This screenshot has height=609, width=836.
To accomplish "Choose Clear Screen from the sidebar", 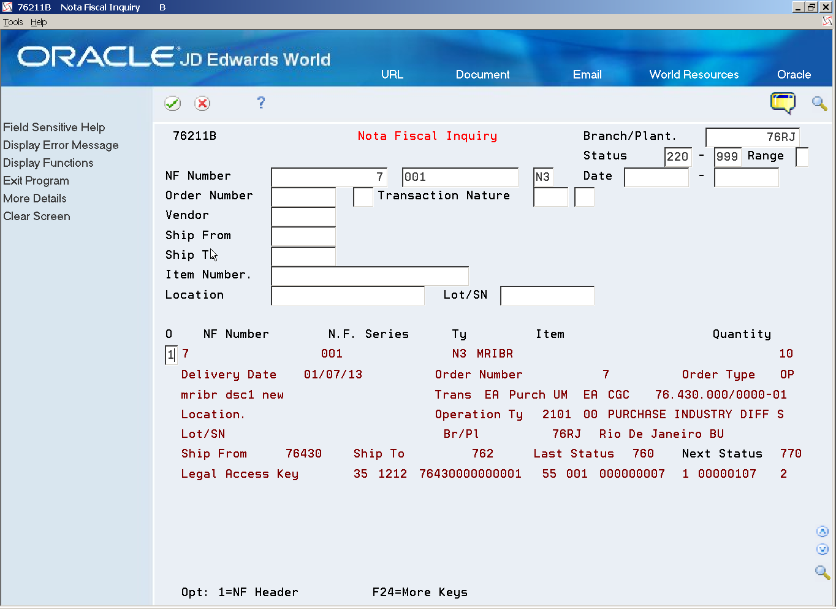I will point(37,216).
